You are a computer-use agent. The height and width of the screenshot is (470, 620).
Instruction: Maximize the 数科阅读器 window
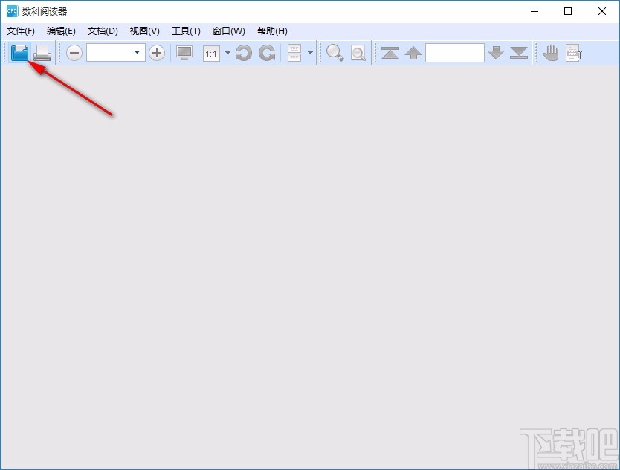[568, 11]
